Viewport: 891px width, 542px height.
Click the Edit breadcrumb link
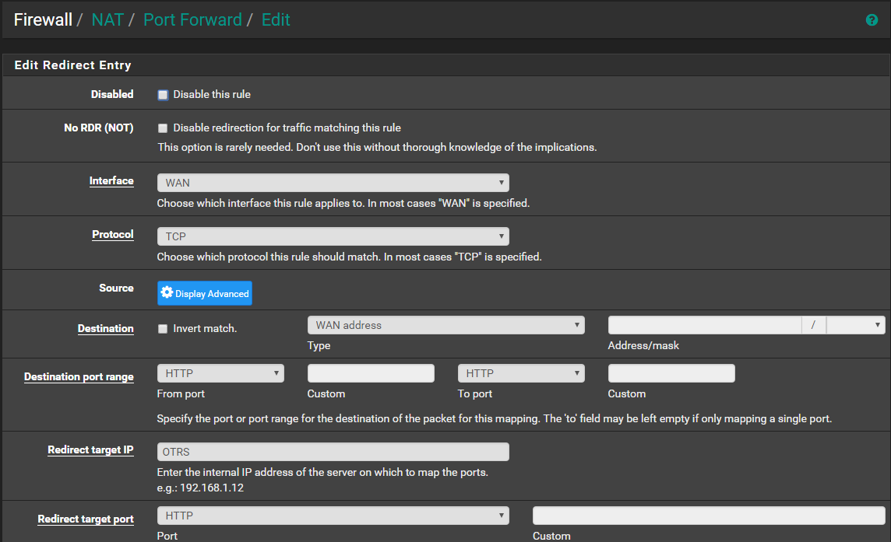pyautogui.click(x=276, y=20)
